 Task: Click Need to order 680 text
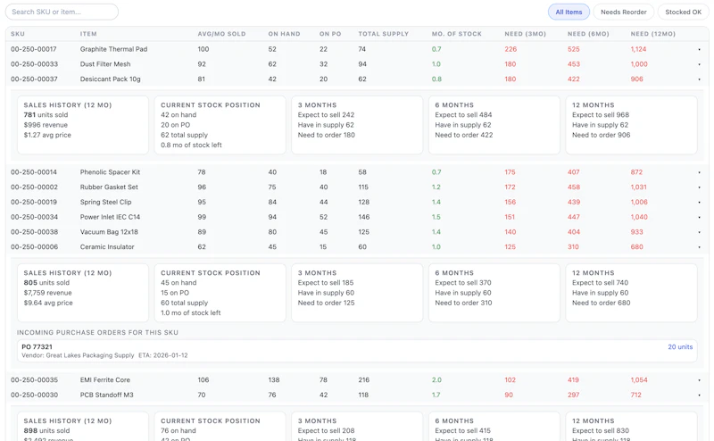click(601, 303)
